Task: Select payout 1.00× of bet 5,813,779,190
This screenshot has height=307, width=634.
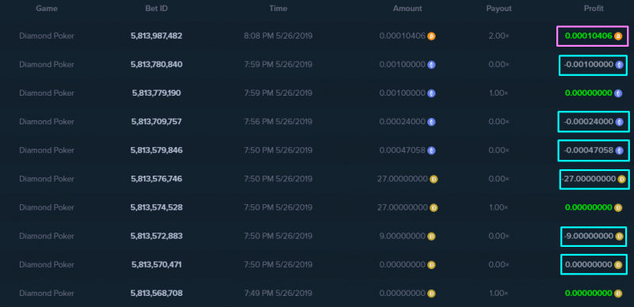Action: click(498, 93)
